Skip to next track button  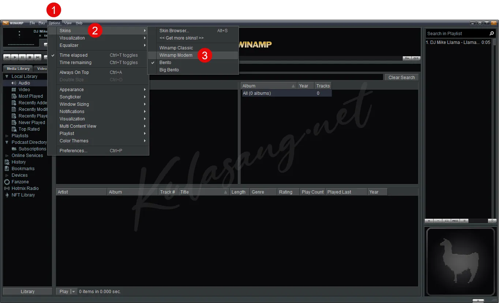(x=37, y=57)
